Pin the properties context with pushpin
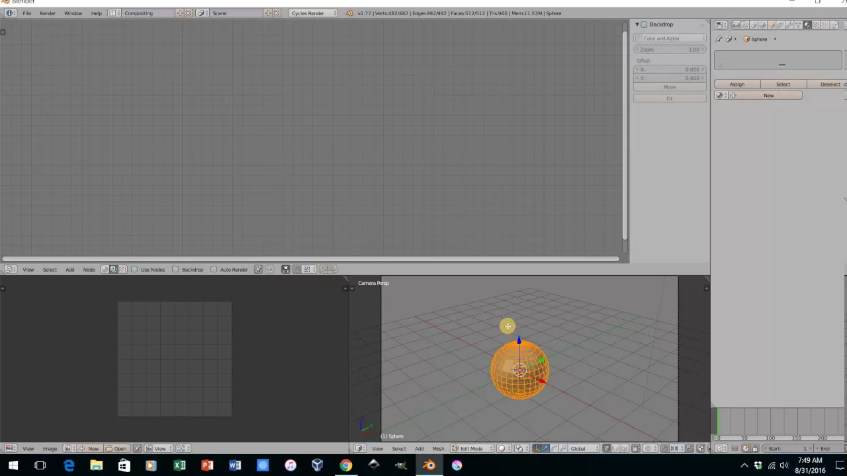Viewport: 847px width, 476px height. [x=719, y=39]
